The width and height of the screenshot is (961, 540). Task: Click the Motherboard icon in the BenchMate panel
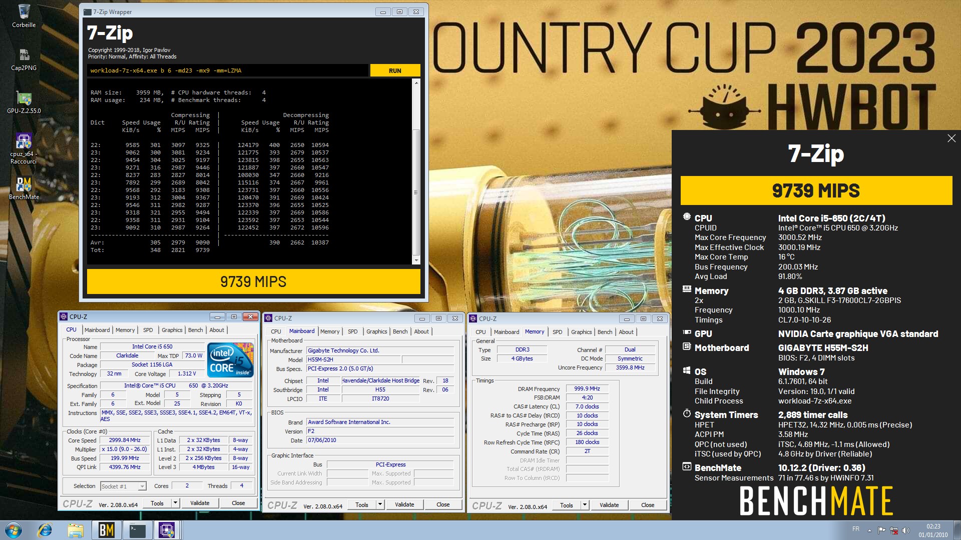pos(687,346)
